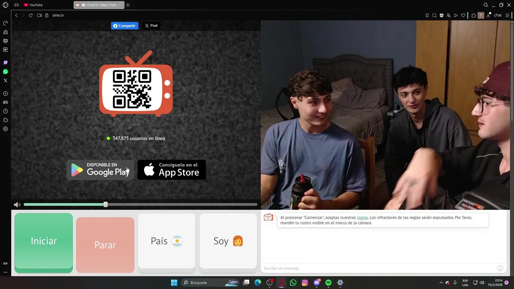
Task: Go back with the browser back arrow
Action: pyautogui.click(x=16, y=15)
